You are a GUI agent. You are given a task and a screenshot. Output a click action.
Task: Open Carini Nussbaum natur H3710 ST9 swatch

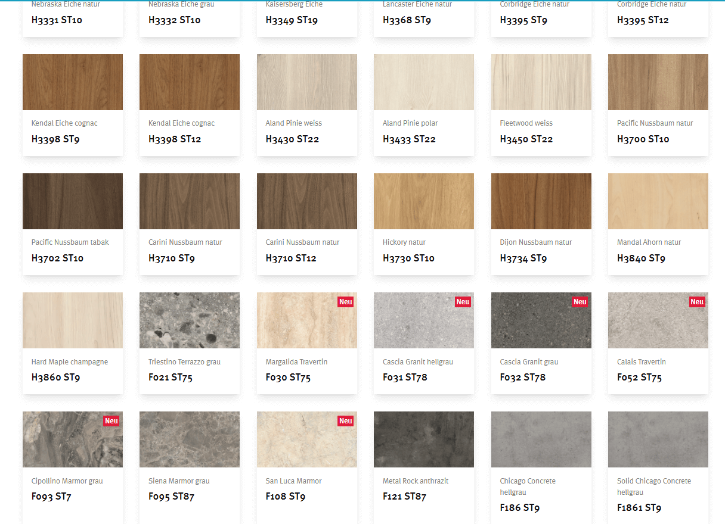(x=190, y=201)
